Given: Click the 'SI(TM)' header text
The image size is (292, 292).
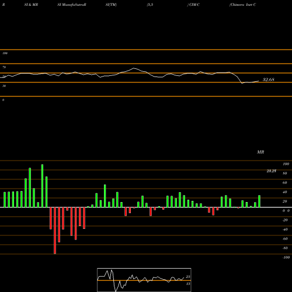Looking at the screenshot, I should [111, 5].
